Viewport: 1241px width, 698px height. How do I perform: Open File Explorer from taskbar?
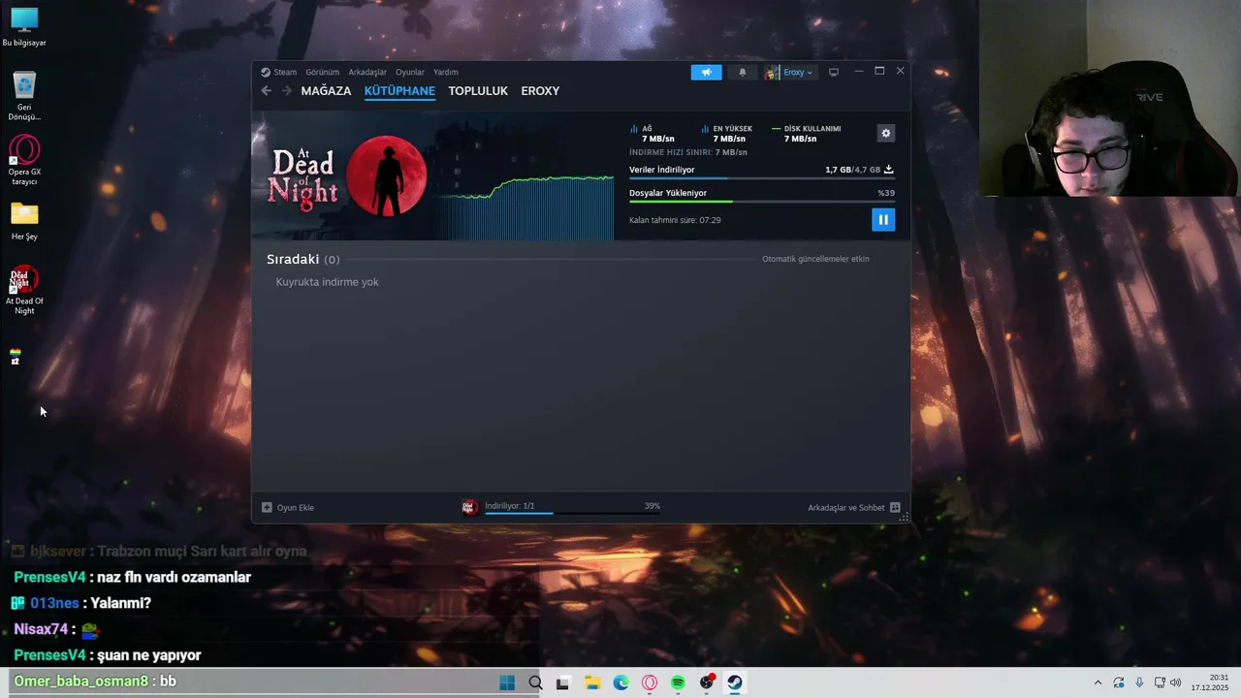point(591,682)
